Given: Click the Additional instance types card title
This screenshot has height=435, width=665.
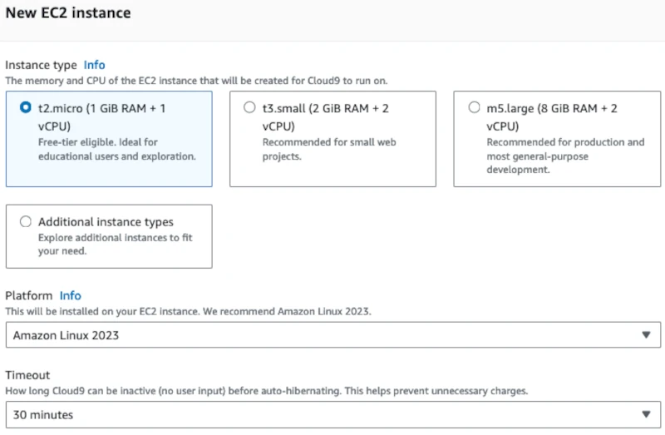Looking at the screenshot, I should [x=106, y=222].
